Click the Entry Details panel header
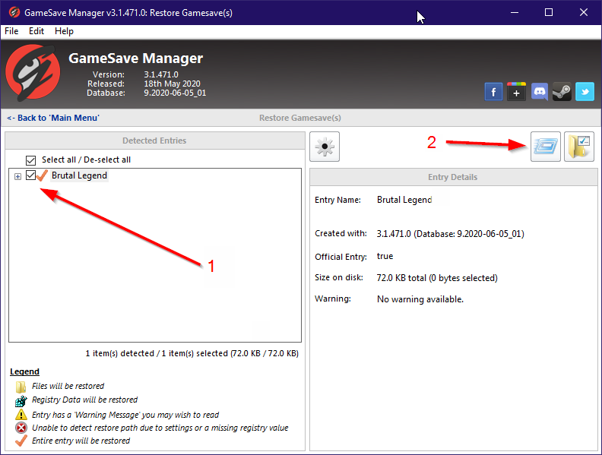The image size is (602, 455). (x=453, y=177)
